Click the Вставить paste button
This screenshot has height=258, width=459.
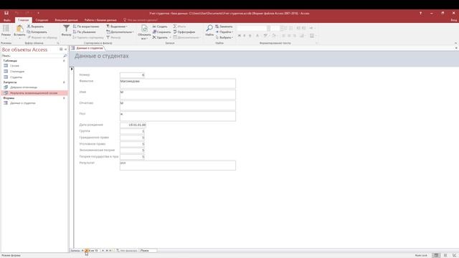(19, 32)
